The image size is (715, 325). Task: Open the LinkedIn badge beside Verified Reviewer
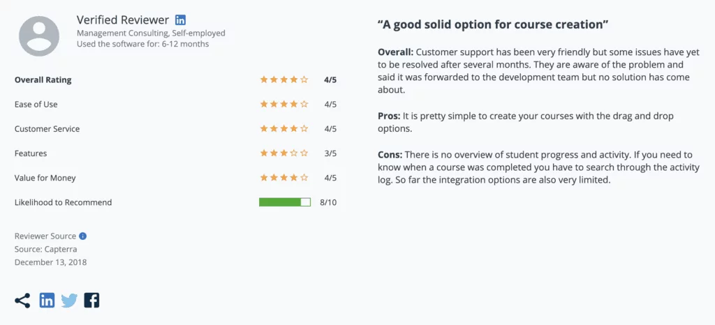(181, 20)
